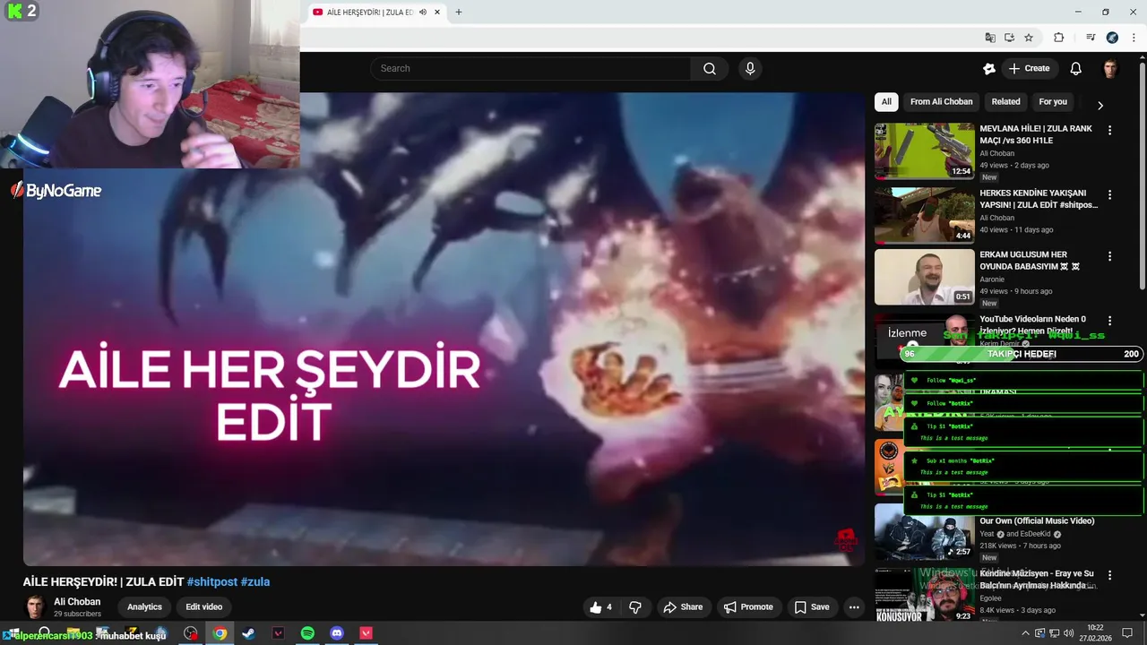Screen dimensions: 1147x645
Task: Open Chrome three-dot menu
Action: (x=1134, y=38)
